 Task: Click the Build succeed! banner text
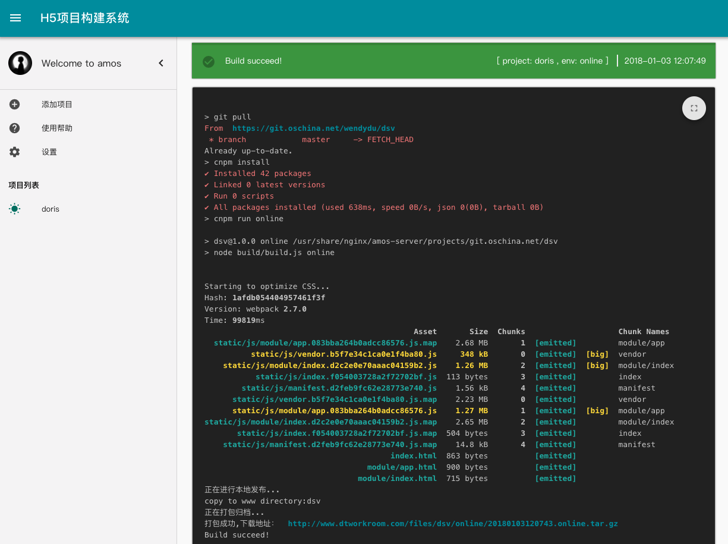coord(253,61)
